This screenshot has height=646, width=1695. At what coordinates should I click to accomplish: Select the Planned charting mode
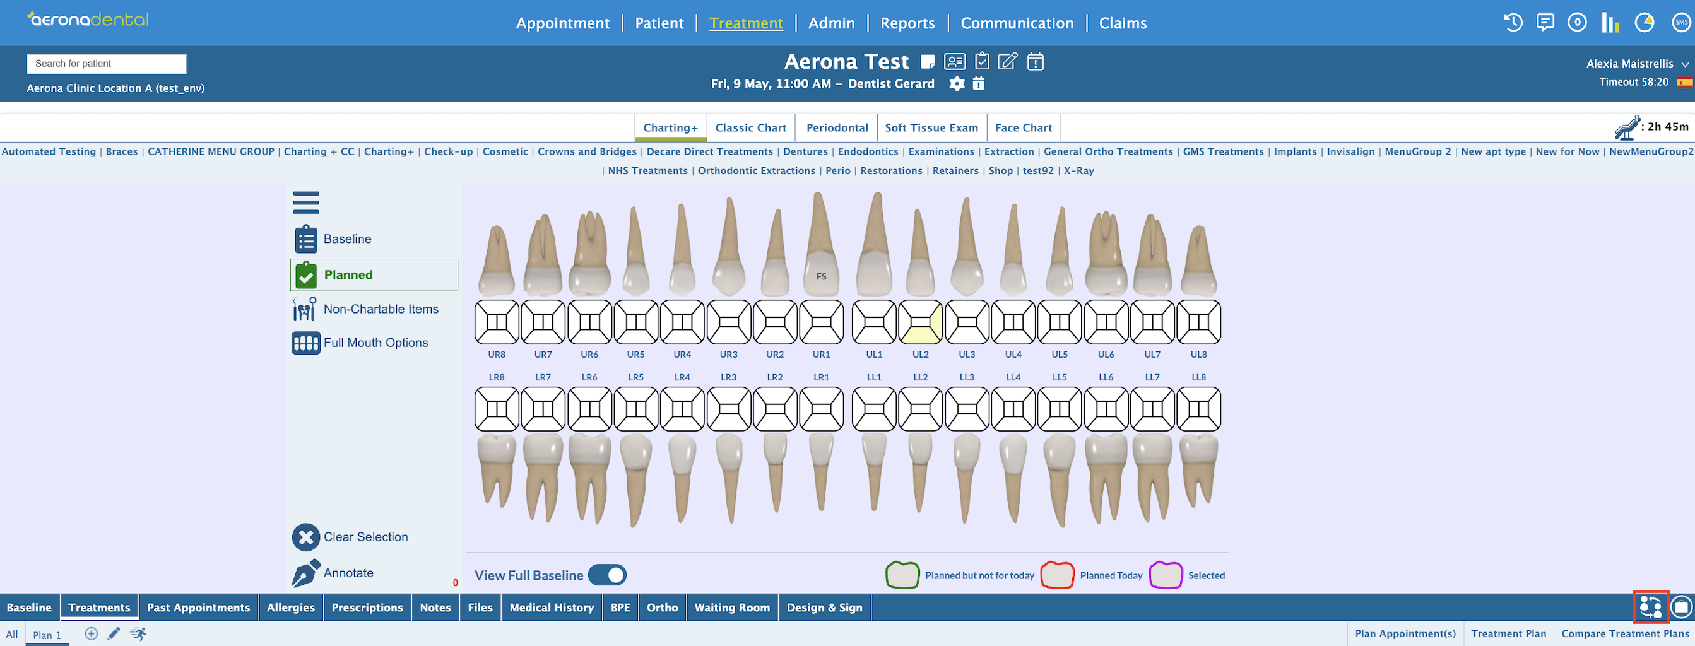374,275
